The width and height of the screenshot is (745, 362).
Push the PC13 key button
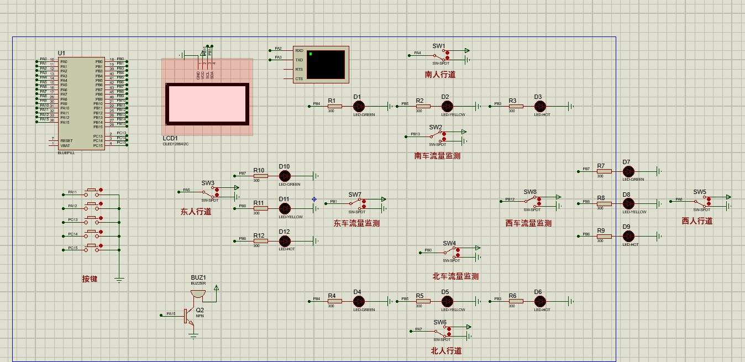point(93,221)
